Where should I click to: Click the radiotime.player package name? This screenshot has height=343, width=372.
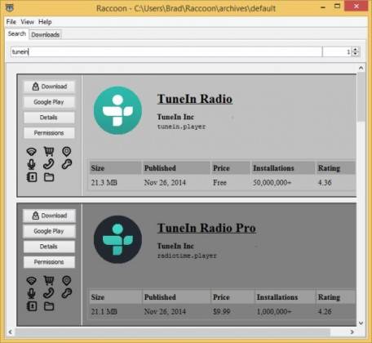[187, 256]
